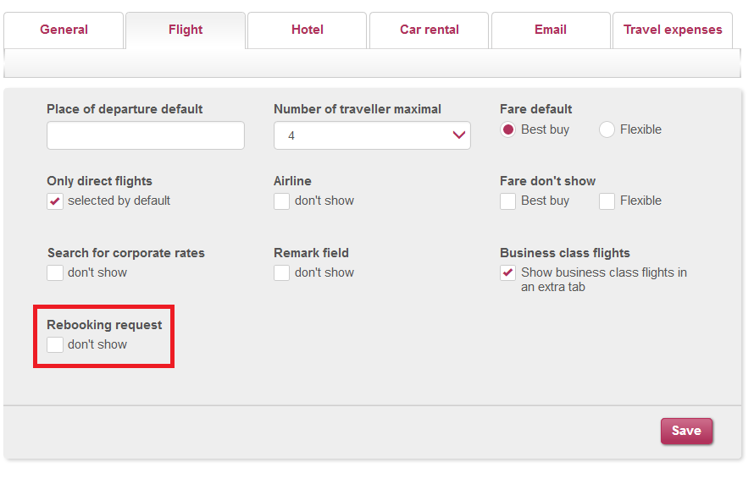Switch to the General tab
Image resolution: width=754 pixels, height=484 pixels.
(x=64, y=30)
